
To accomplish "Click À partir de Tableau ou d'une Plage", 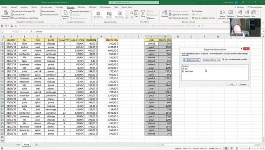I will [x=25, y=18].
